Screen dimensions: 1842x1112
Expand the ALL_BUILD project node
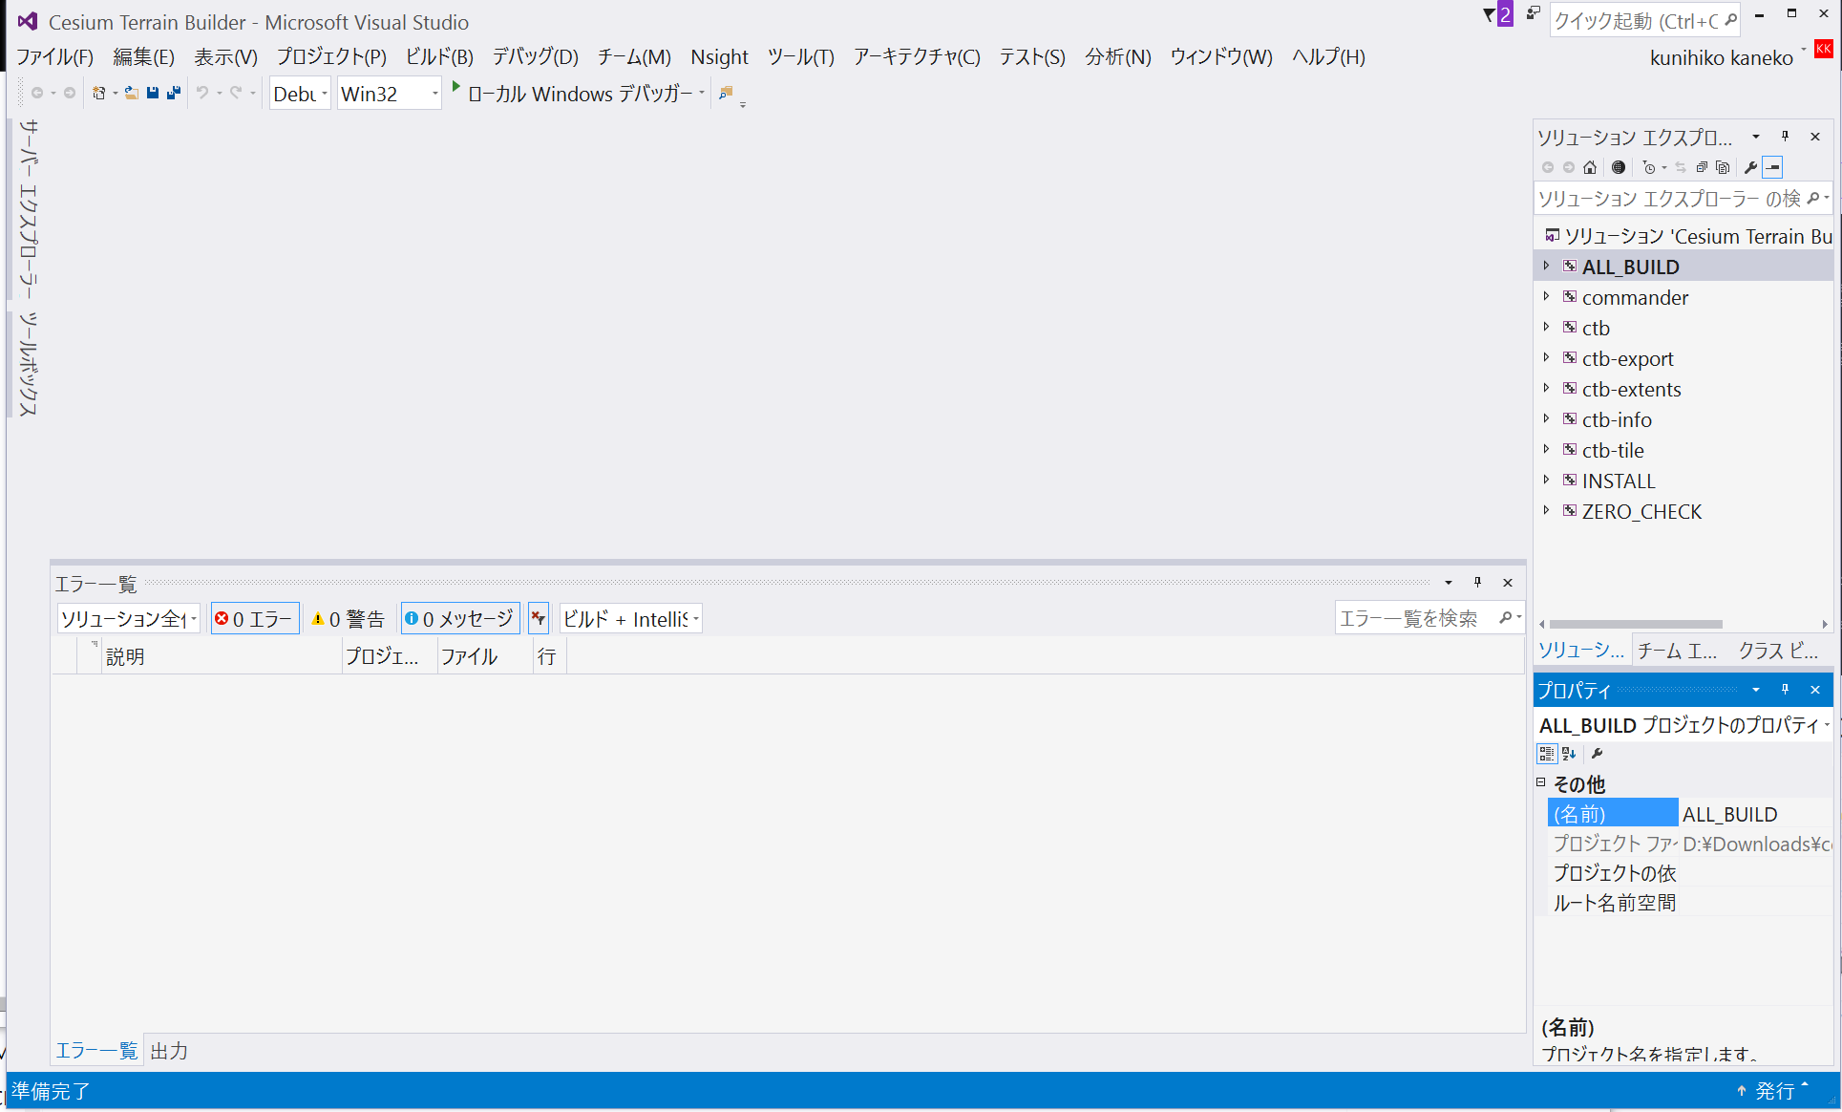click(x=1547, y=267)
